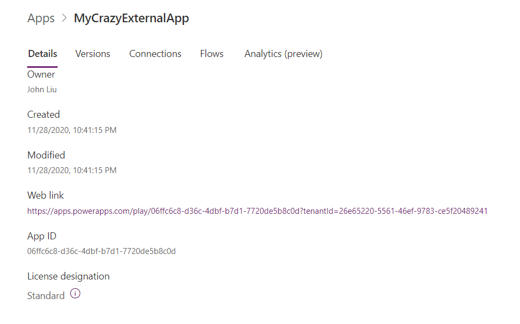The height and width of the screenshot is (324, 520).
Task: Open the Connections tab
Action: pyautogui.click(x=155, y=54)
